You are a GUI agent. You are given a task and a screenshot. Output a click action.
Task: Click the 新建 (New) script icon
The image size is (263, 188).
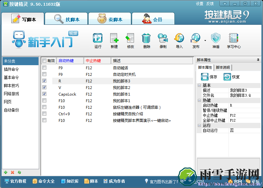click(x=114, y=38)
